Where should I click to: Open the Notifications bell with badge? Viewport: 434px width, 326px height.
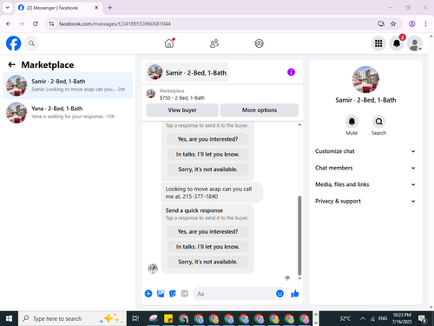397,43
